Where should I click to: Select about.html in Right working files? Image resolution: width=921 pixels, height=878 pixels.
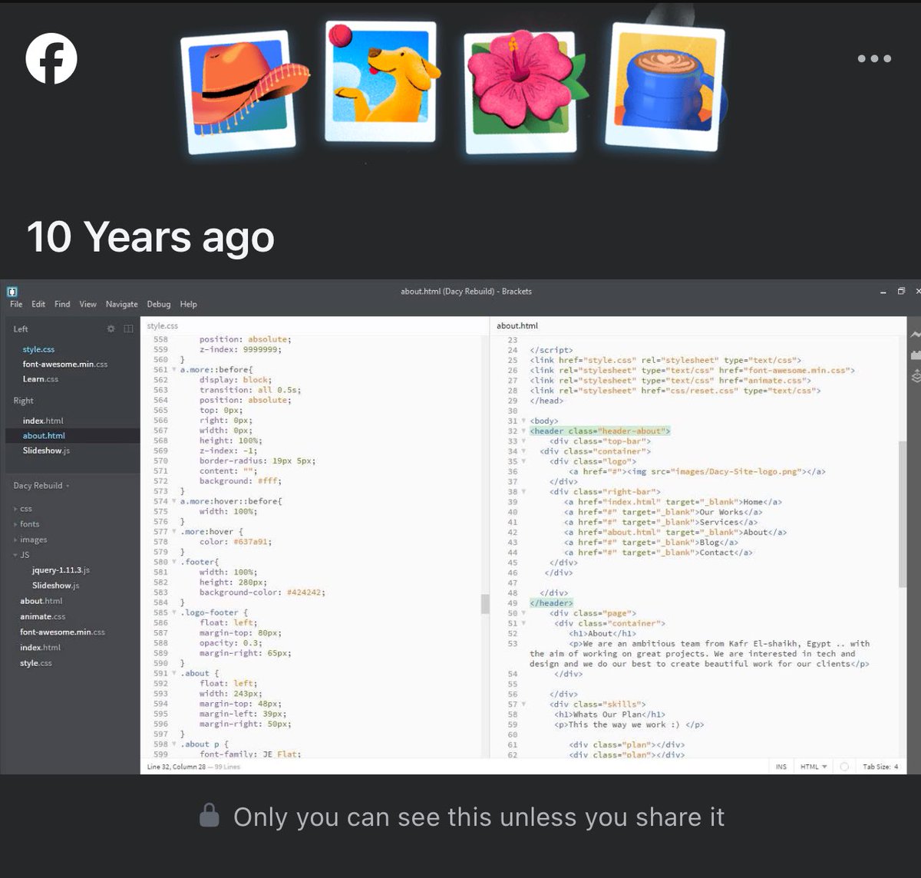pyautogui.click(x=44, y=436)
